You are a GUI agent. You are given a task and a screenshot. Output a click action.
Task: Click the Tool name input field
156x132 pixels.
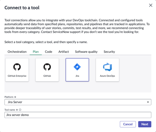78,115
